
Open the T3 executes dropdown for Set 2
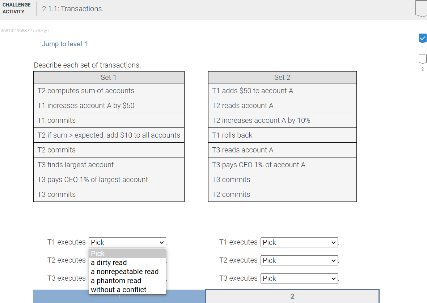pos(299,278)
